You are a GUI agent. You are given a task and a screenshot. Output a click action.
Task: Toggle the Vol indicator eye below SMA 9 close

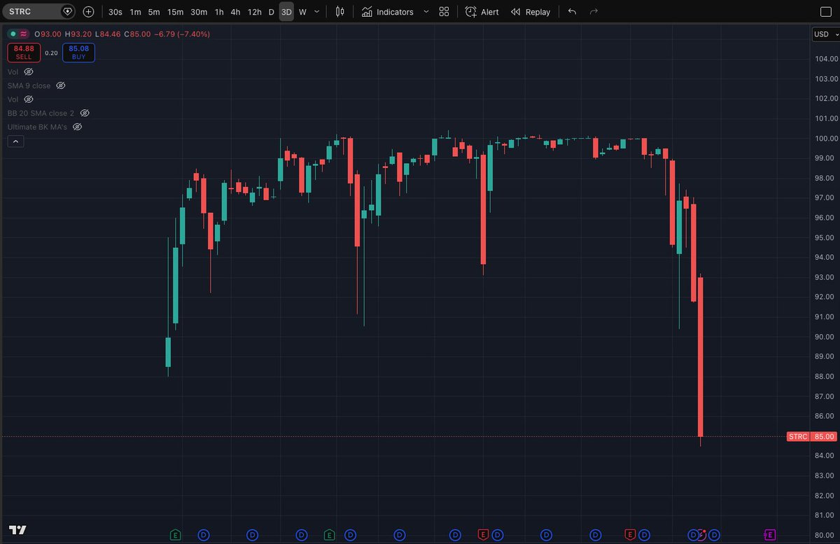pyautogui.click(x=29, y=99)
